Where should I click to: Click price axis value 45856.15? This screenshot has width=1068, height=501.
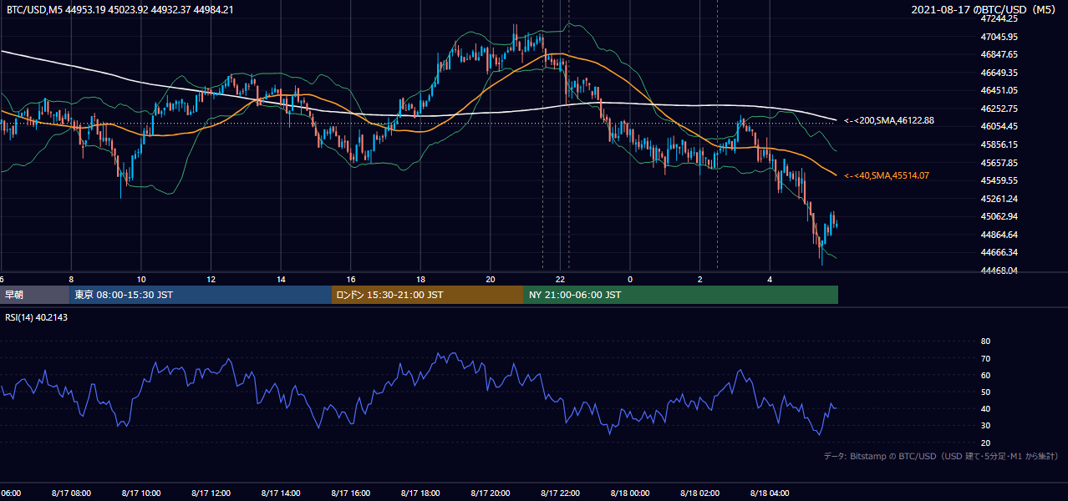[999, 144]
